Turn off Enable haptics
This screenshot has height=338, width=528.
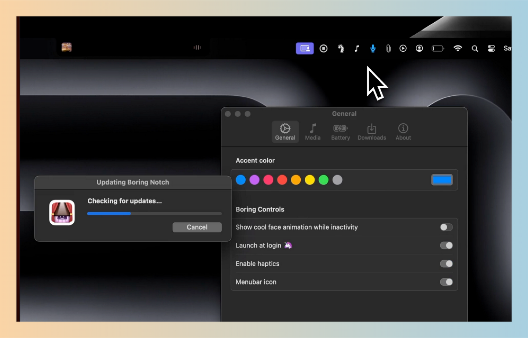coord(446,264)
